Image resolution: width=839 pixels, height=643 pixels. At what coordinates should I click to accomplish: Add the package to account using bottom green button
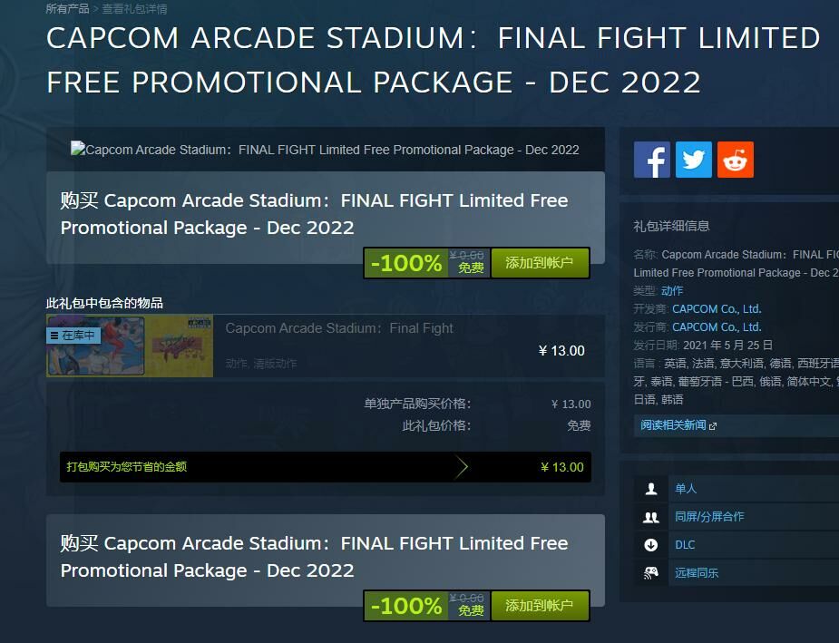click(x=540, y=606)
